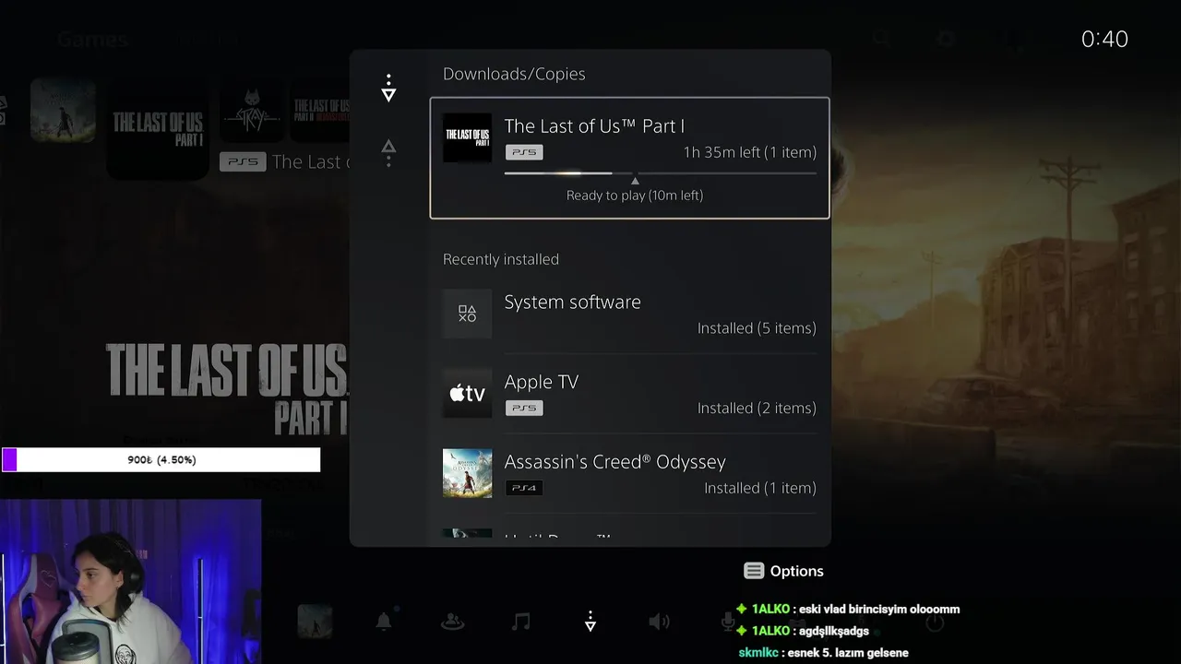Click 'Installed (1 item)' status text
The image size is (1181, 664).
[x=760, y=488]
